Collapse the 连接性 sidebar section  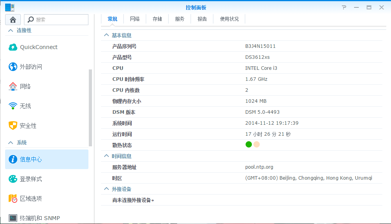[x=11, y=30]
